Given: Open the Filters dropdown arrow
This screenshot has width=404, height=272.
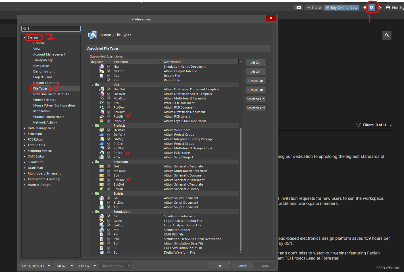Looking at the screenshot, I should pos(391,125).
